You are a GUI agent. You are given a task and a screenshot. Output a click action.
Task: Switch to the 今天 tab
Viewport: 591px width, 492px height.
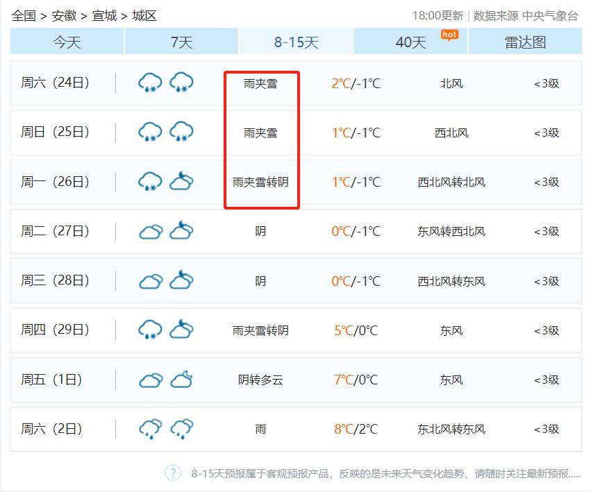[65, 42]
